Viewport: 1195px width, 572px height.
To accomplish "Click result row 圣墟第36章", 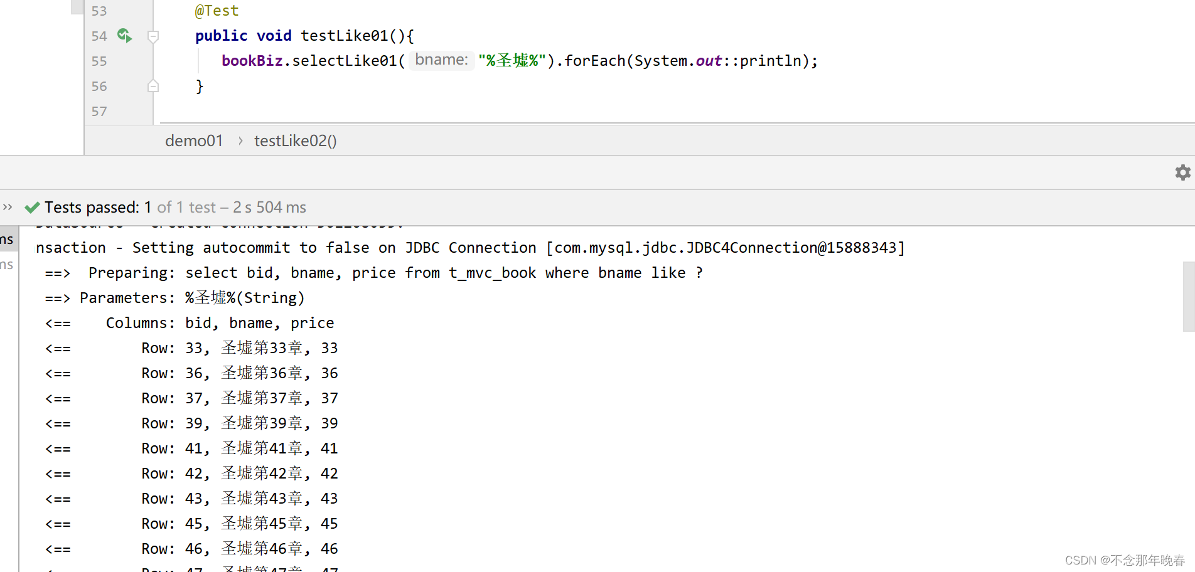I will pyautogui.click(x=191, y=373).
